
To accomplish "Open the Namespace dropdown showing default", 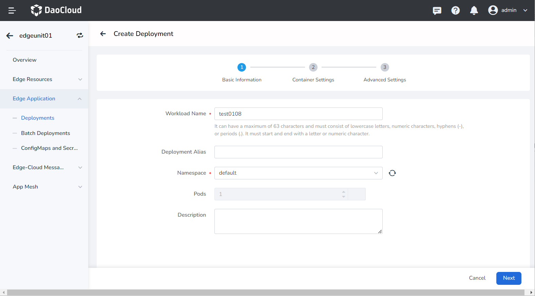I will pyautogui.click(x=298, y=173).
